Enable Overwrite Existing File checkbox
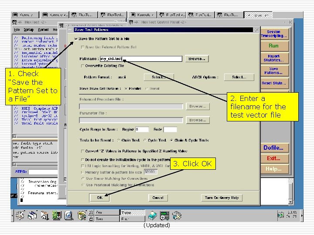 (82, 66)
